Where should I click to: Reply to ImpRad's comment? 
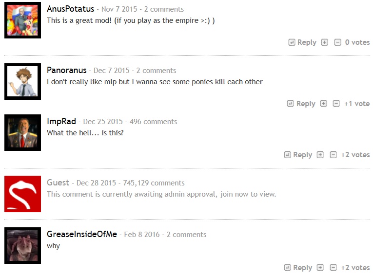coord(298,155)
